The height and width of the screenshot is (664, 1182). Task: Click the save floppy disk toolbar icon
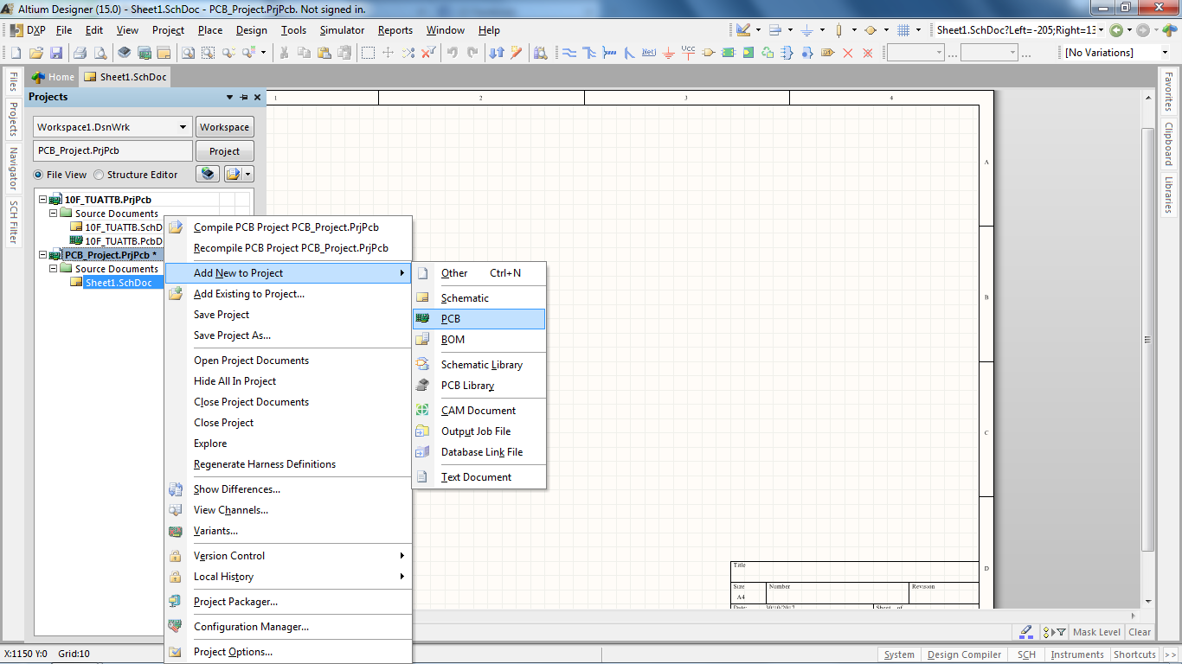coord(55,53)
